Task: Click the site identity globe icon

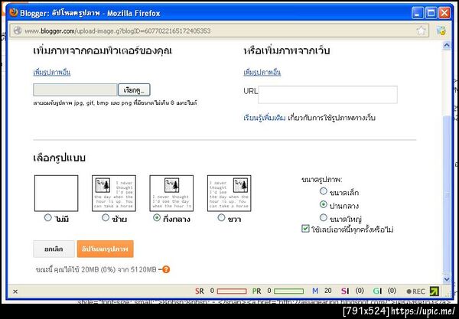Action: pos(18,31)
